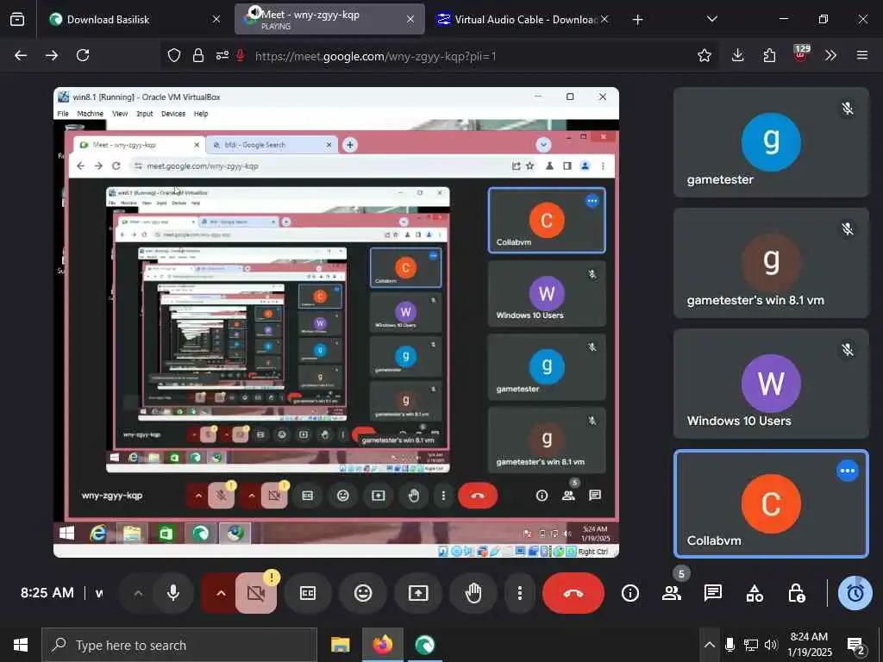Viewport: 883px width, 662px height.
Task: Open the Activities shapes icon
Action: tap(755, 593)
